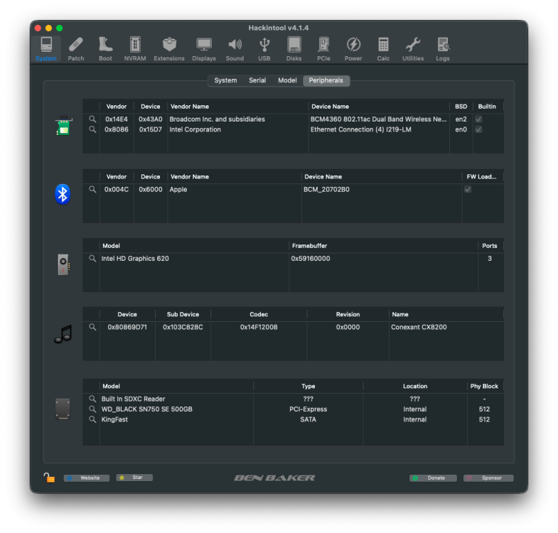
Task: Click magnifier icon for Conexant CX8200 row
Action: (x=92, y=327)
